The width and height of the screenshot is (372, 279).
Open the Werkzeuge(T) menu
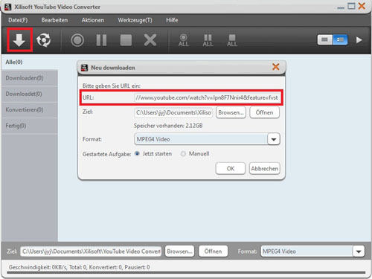pyautogui.click(x=135, y=20)
